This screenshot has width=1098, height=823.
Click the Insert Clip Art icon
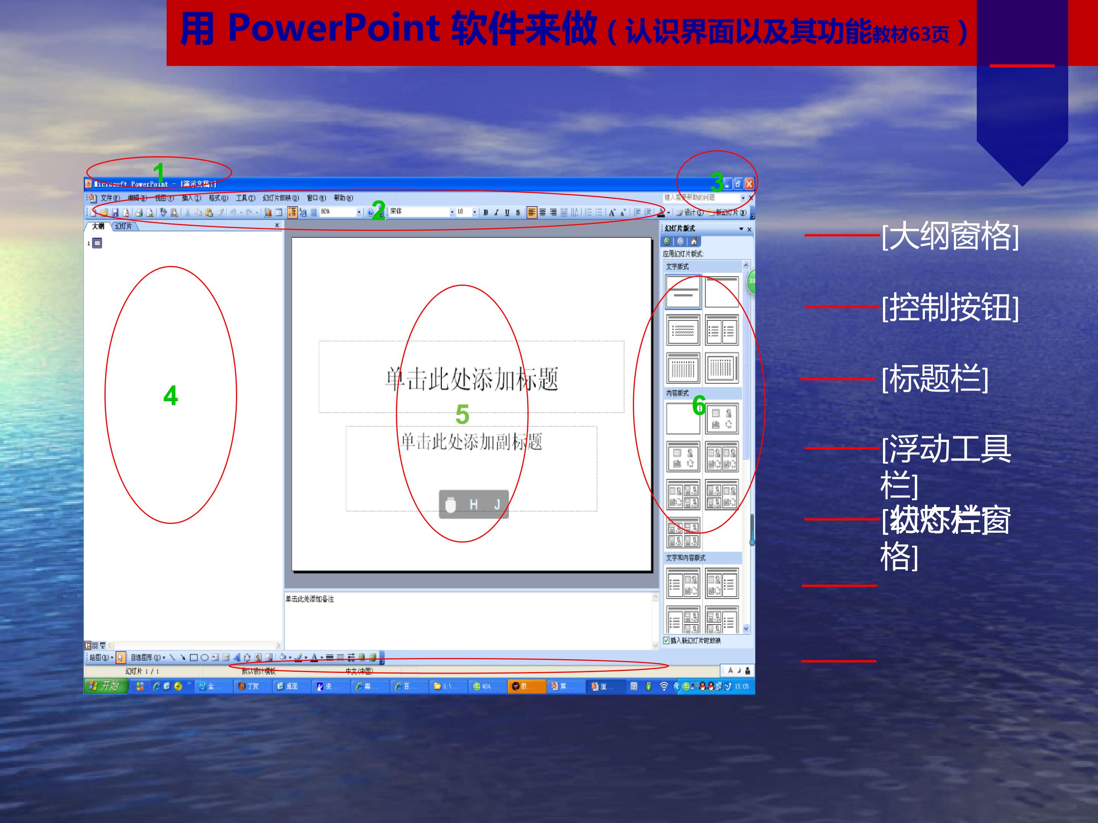click(x=258, y=658)
